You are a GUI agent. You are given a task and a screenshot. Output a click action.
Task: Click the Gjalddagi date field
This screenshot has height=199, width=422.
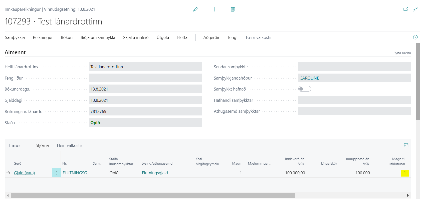point(145,100)
